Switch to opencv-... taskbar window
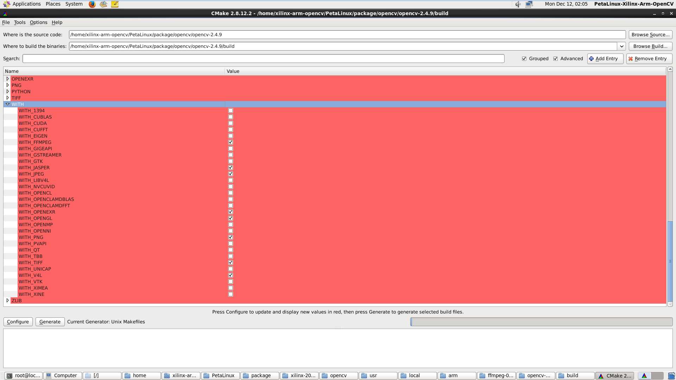The image size is (676, 380). 536,376
